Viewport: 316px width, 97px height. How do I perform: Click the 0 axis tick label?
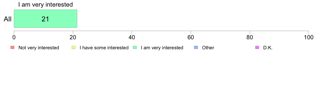pos(14,37)
